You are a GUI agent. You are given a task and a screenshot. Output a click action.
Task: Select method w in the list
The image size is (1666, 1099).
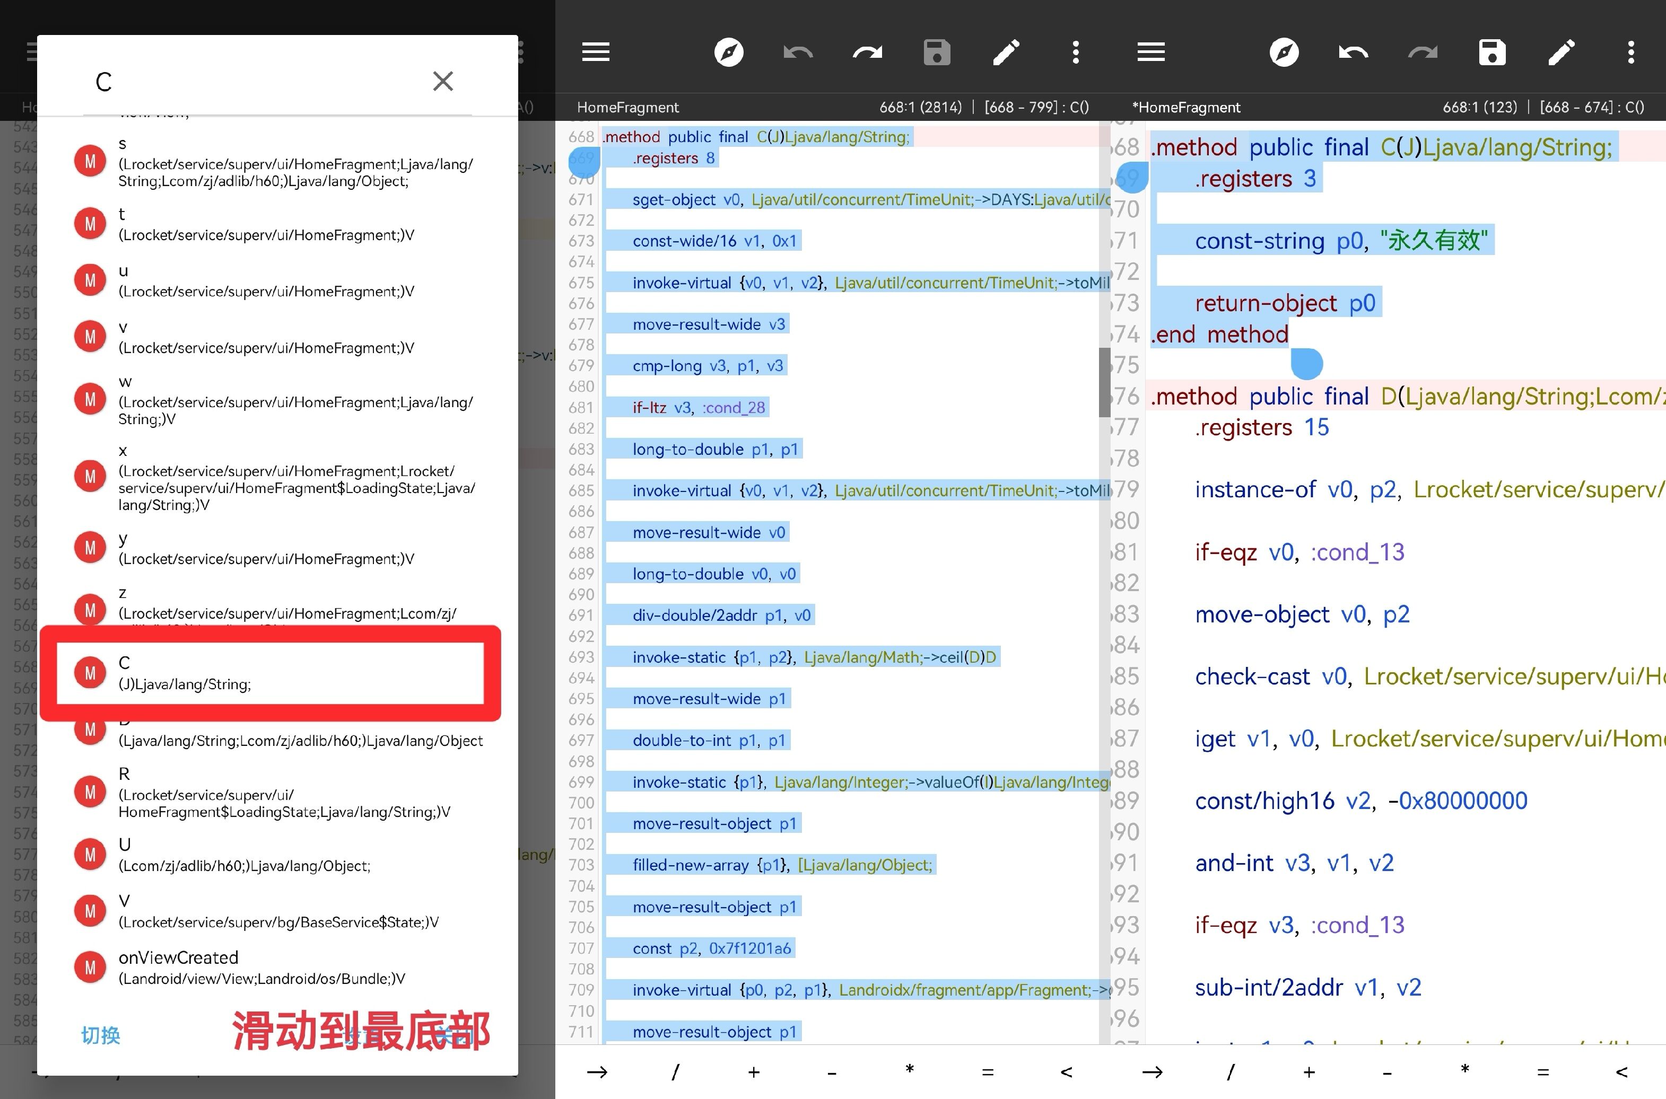pyautogui.click(x=278, y=400)
